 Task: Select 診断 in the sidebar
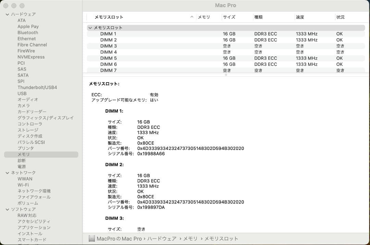coord(22,161)
